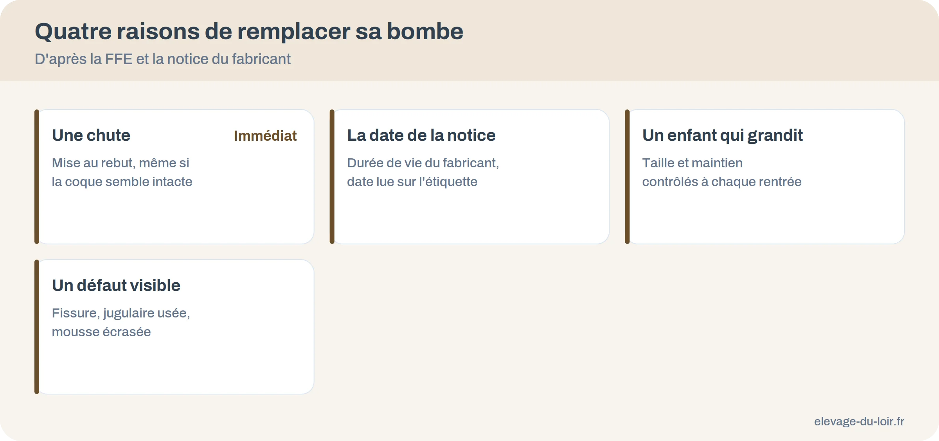Viewport: 939px width, 441px height.
Task: Select the "Un enfant qui grandit" heading
Action: pyautogui.click(x=723, y=135)
